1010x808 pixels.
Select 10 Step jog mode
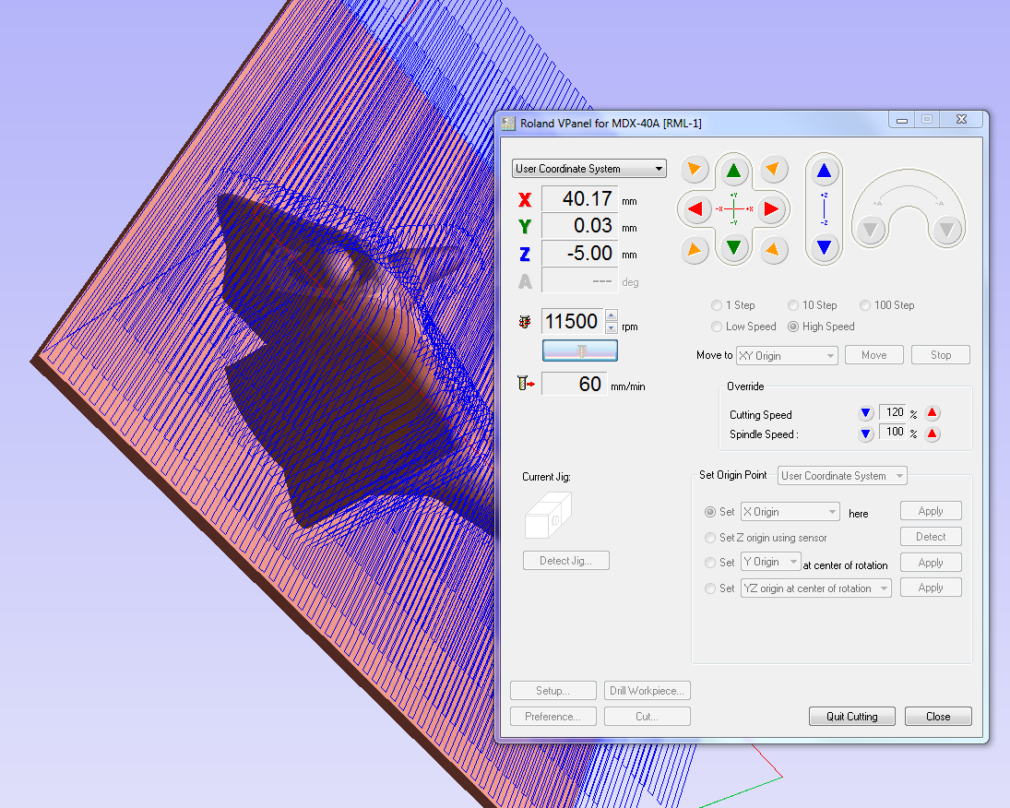[x=813, y=305]
